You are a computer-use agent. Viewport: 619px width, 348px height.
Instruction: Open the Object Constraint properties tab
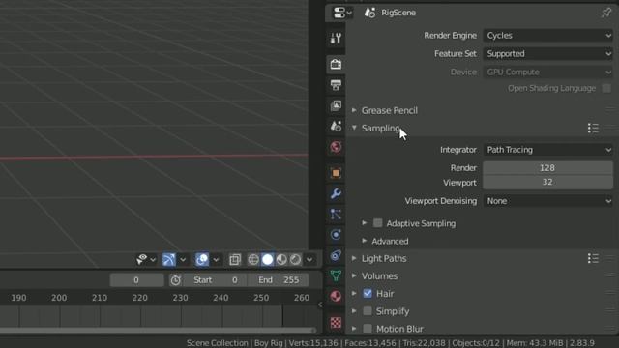point(336,255)
